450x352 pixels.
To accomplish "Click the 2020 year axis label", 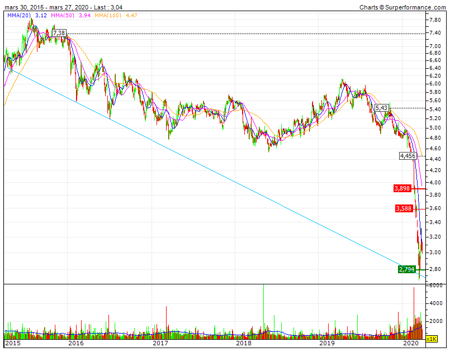I will (411, 343).
